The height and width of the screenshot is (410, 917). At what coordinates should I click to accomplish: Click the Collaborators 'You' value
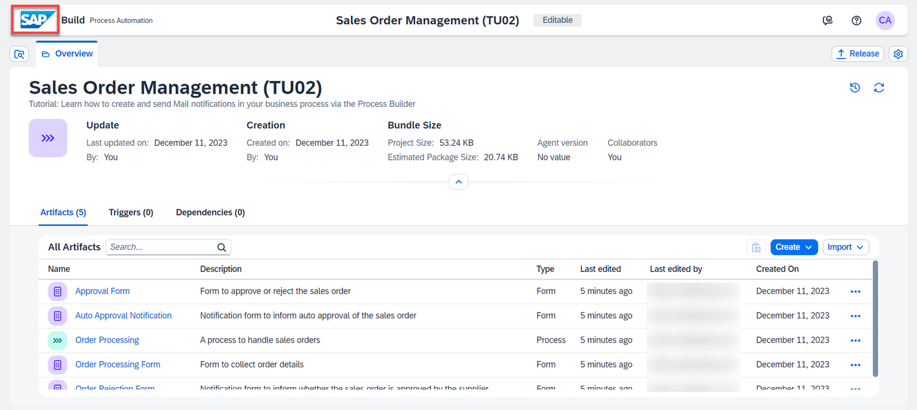point(615,157)
